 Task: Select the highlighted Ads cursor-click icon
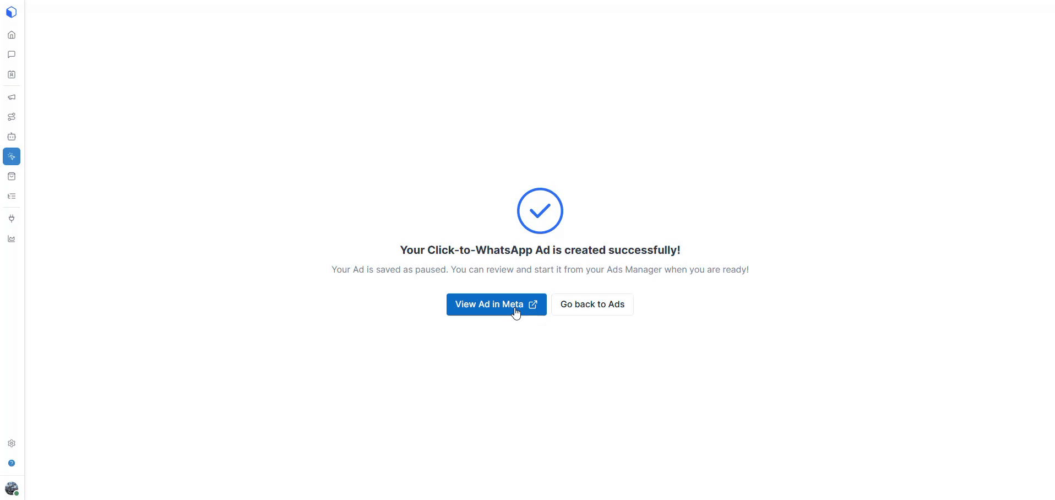[12, 156]
